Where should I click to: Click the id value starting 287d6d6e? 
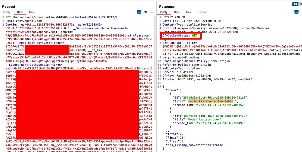click(x=215, y=98)
